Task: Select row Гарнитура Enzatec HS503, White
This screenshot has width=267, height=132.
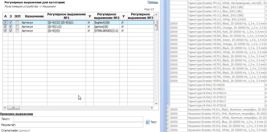Action: coord(226,52)
